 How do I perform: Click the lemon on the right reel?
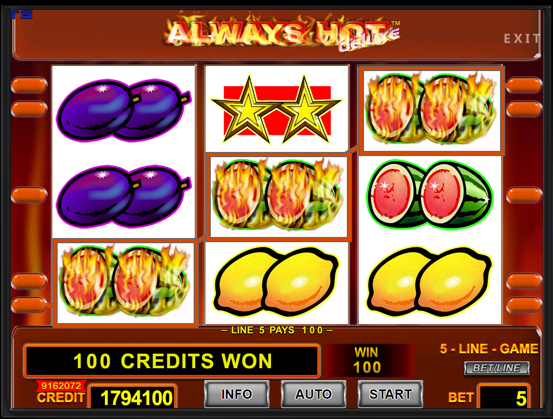click(429, 282)
